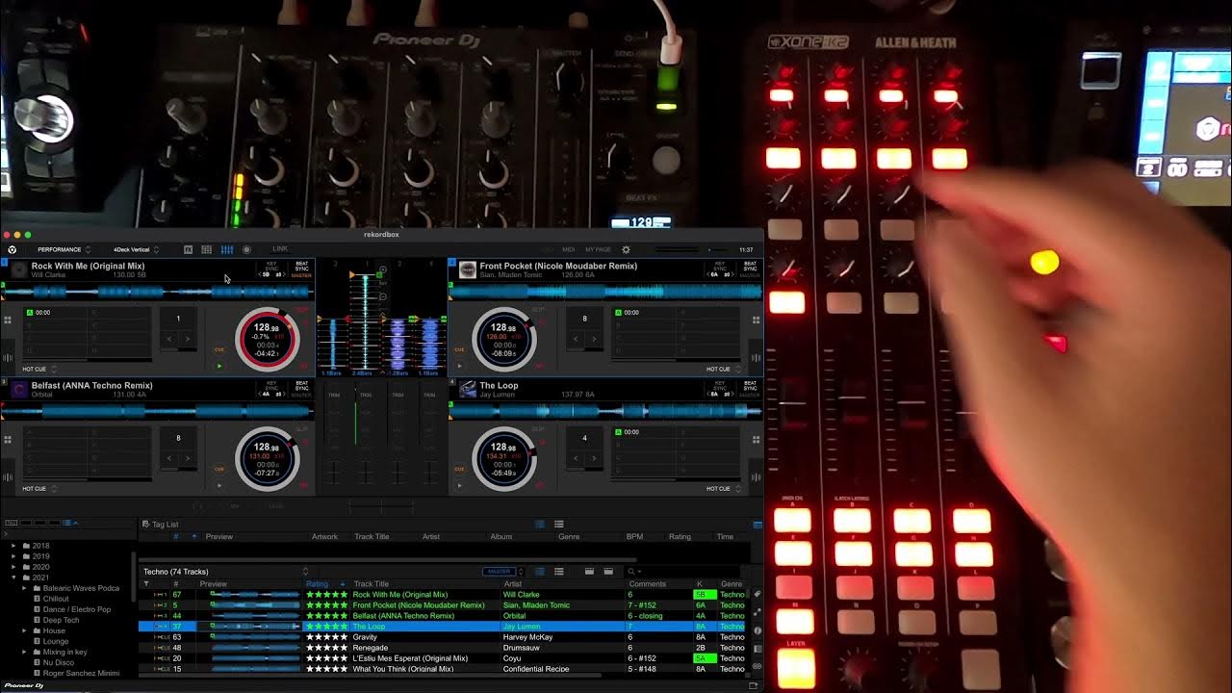The height and width of the screenshot is (693, 1232).
Task: Toggle BEAT SYNC on Rock With Me deck
Action: coord(301,266)
